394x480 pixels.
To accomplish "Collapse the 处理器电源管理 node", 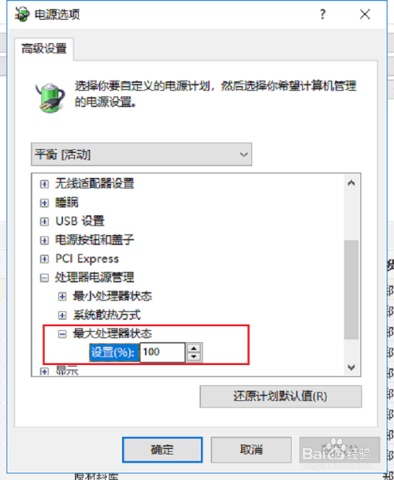I will coord(45,277).
